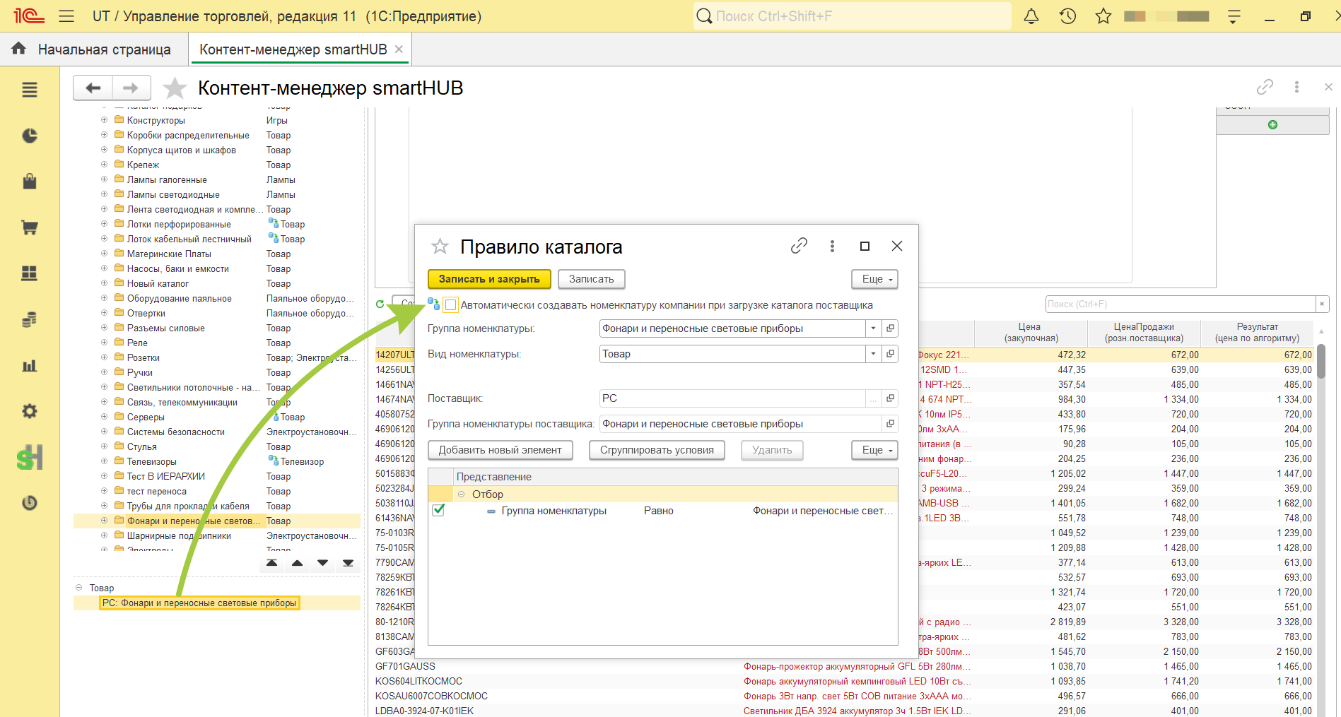Uncheck the Группа номенклатуры filter condition
The image size is (1341, 717).
pyautogui.click(x=438, y=510)
